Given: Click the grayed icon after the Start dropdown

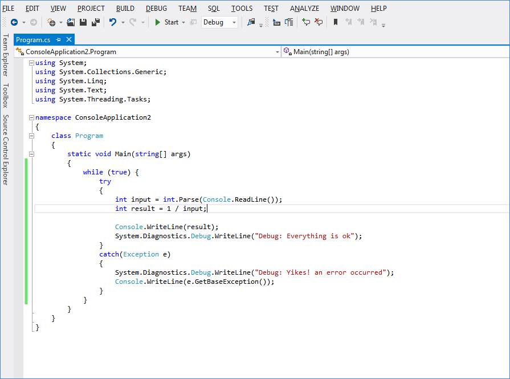Looking at the screenshot, I should pyautogui.click(x=194, y=22).
